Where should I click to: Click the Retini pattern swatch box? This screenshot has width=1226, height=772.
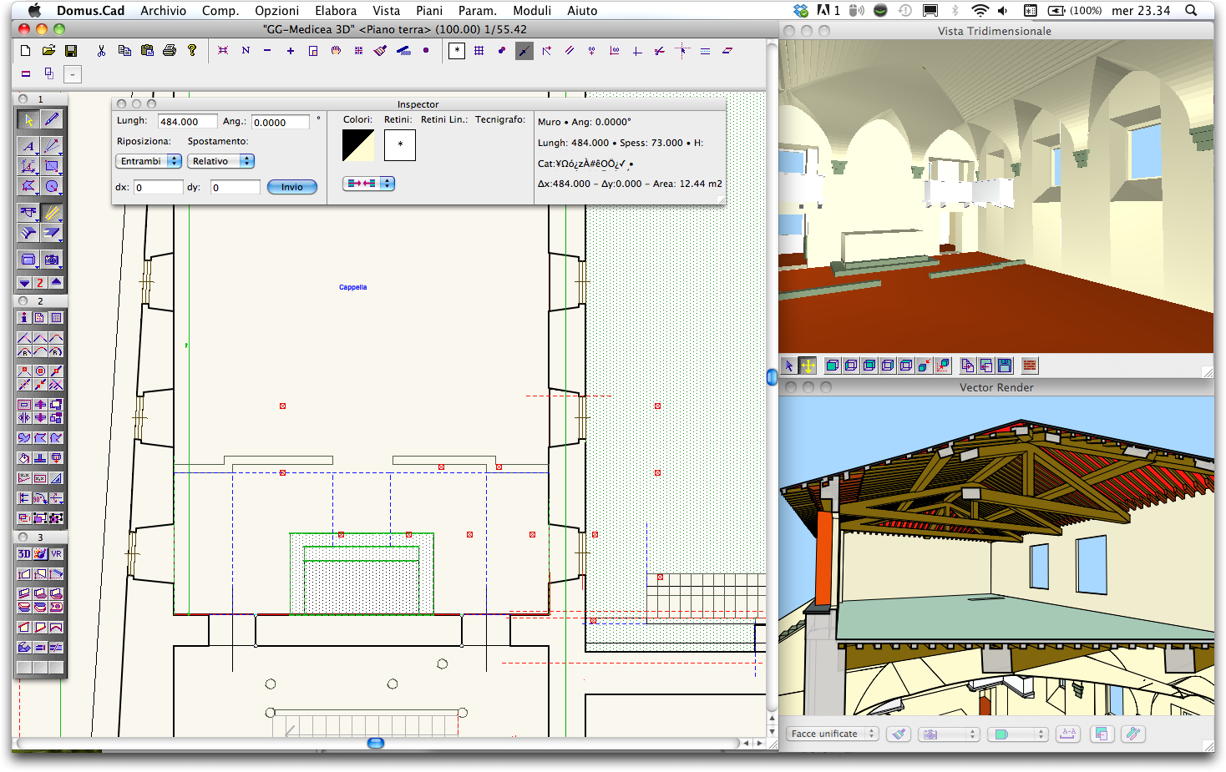tap(400, 145)
